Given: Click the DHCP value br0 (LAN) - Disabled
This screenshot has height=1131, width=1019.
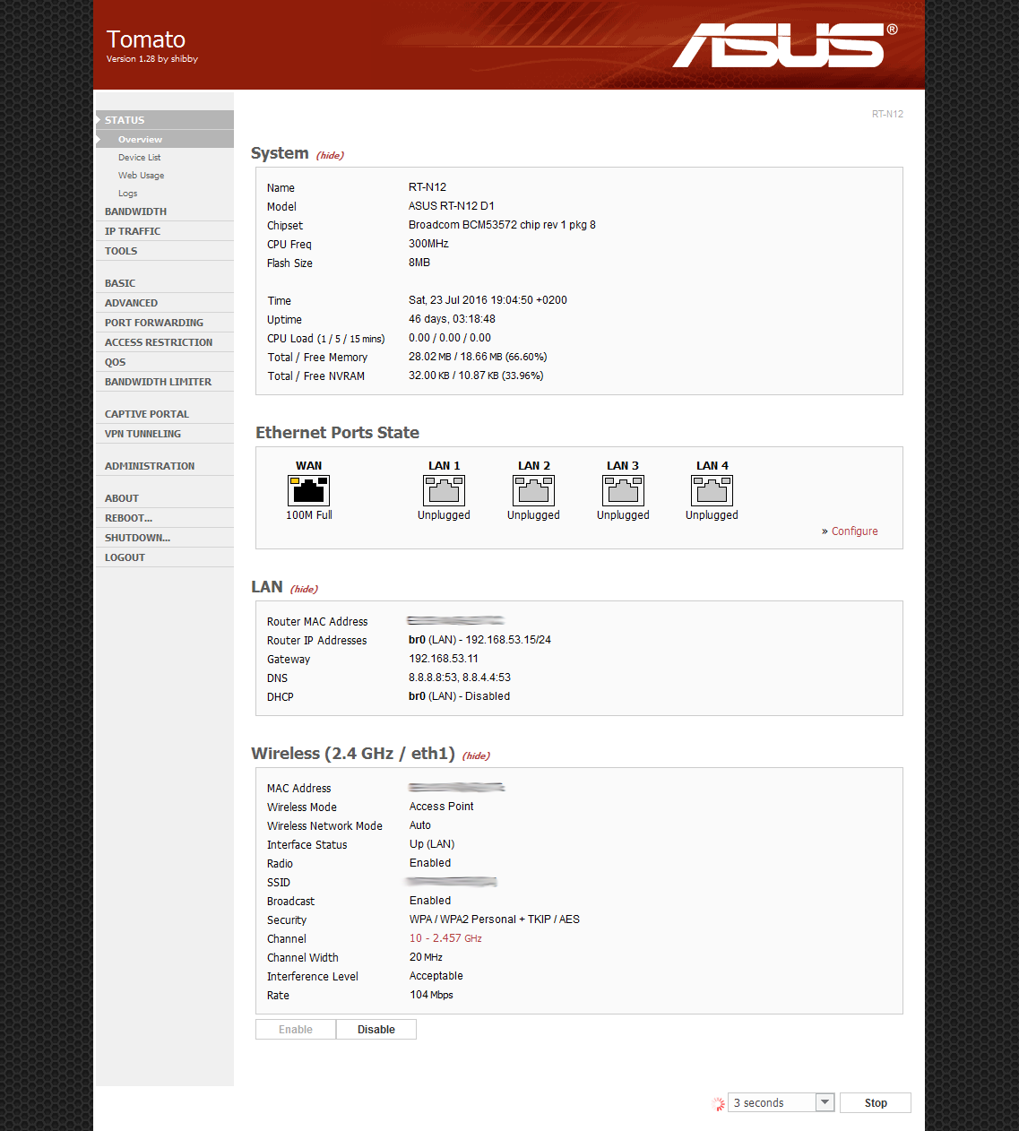Looking at the screenshot, I should 459,696.
